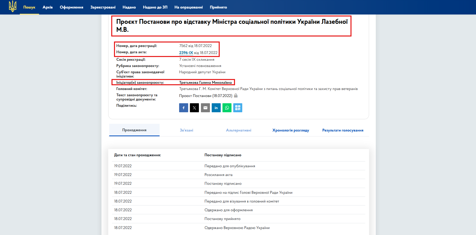
Task: Switch to the Зв'язані tab
Action: tap(186, 130)
